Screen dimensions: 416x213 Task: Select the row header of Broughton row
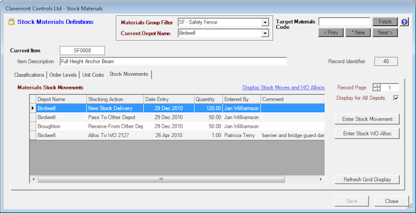(33, 126)
